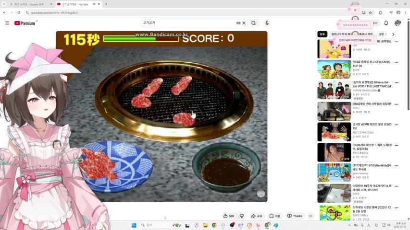410x230 pixels.
Task: Open options for the Genikids game video
Action: pyautogui.click(x=397, y=166)
